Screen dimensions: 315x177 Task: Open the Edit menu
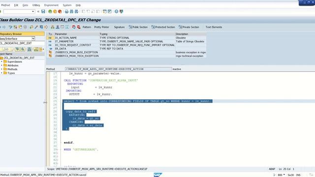[16, 5]
